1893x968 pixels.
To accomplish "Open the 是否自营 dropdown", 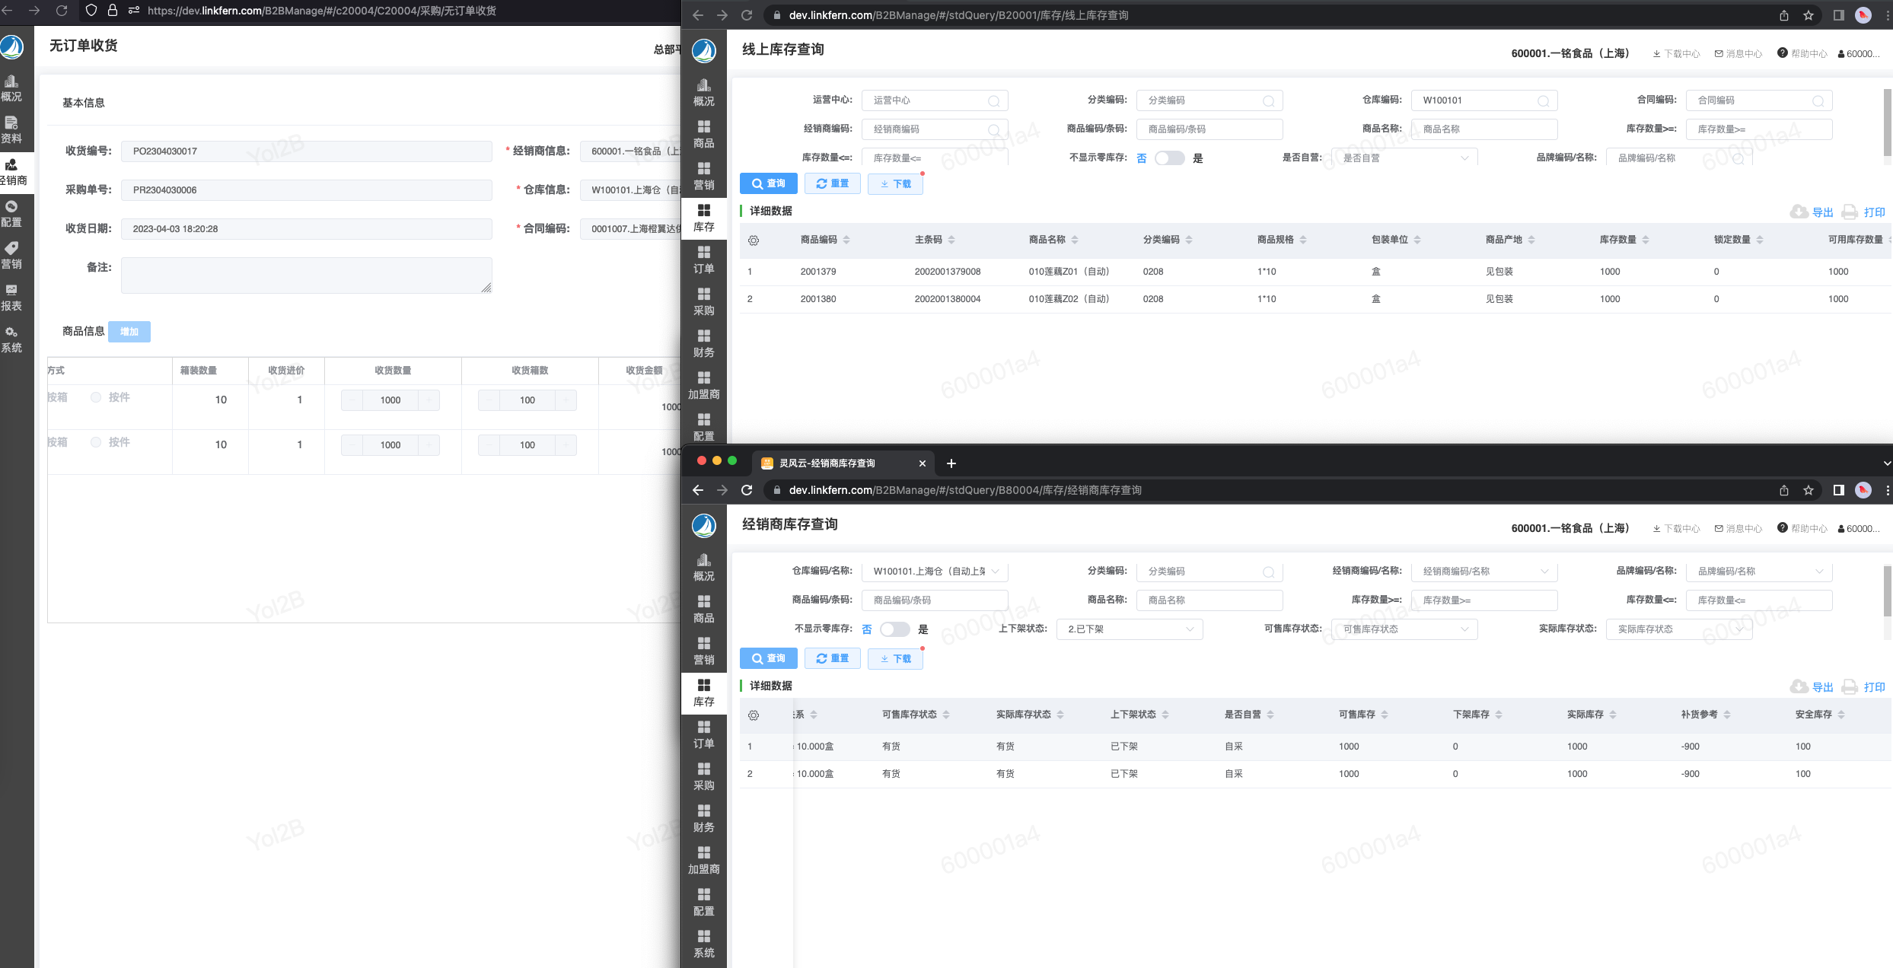I will pyautogui.click(x=1404, y=158).
